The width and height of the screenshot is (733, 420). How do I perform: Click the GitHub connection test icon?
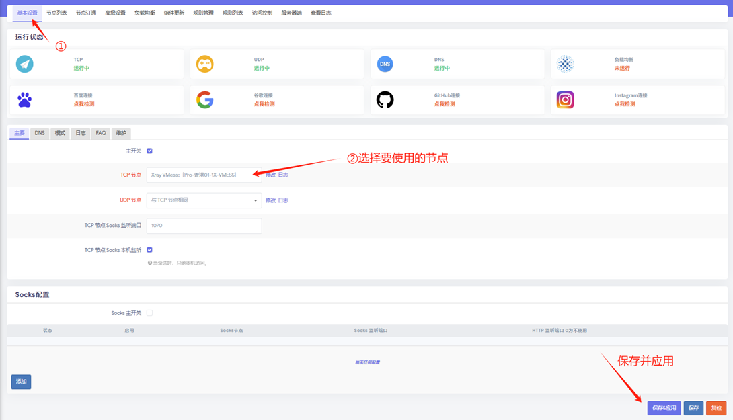pyautogui.click(x=385, y=100)
